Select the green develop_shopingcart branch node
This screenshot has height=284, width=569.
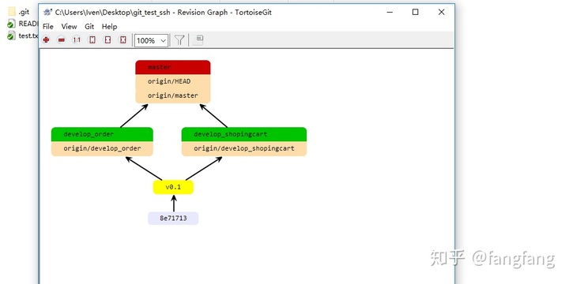[x=244, y=134]
